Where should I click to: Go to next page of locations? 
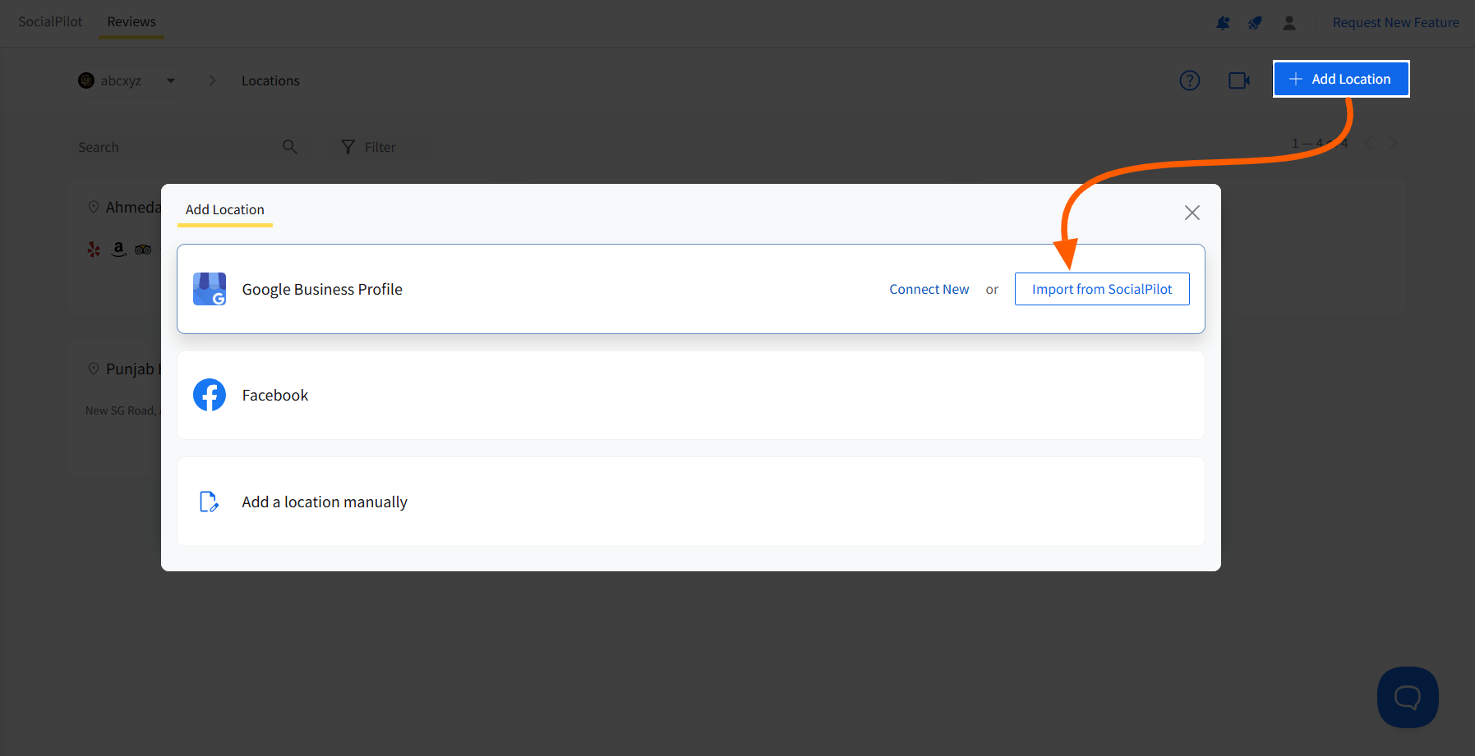point(1393,143)
